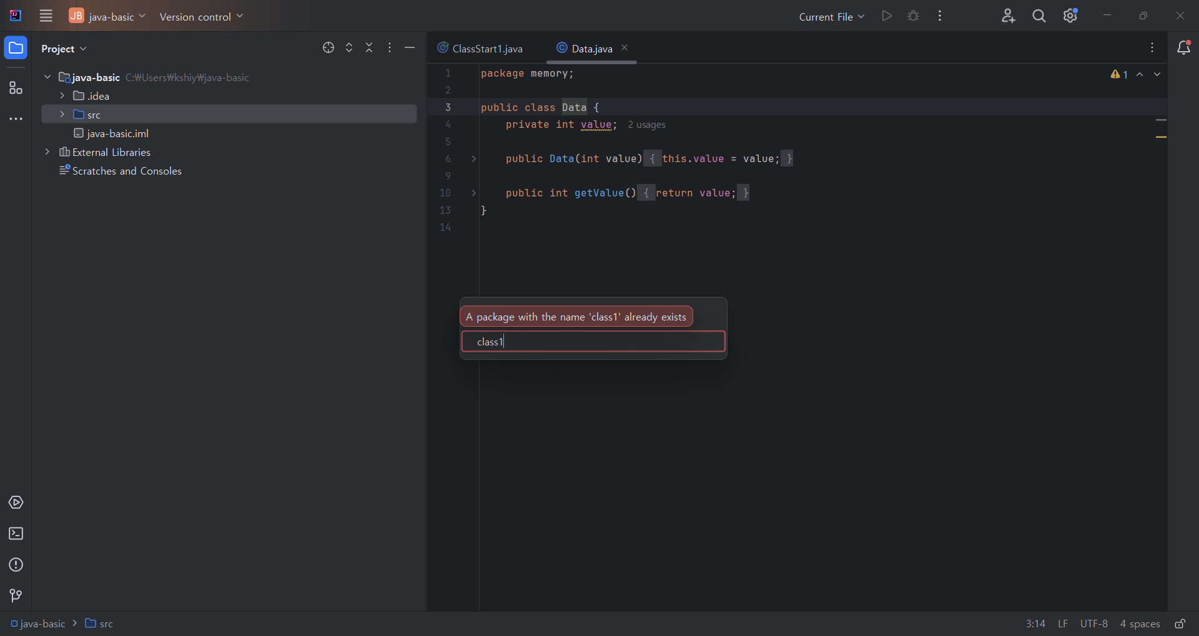1199x636 pixels.
Task: Close the Data.java tab
Action: click(x=624, y=48)
